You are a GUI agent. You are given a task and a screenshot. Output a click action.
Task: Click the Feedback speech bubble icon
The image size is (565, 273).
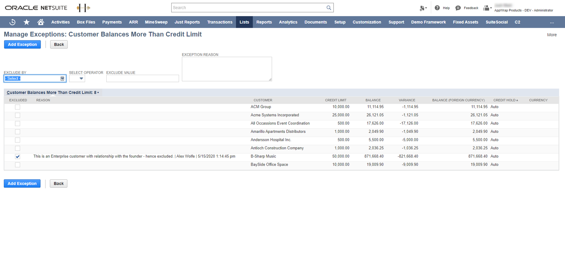coord(458,8)
